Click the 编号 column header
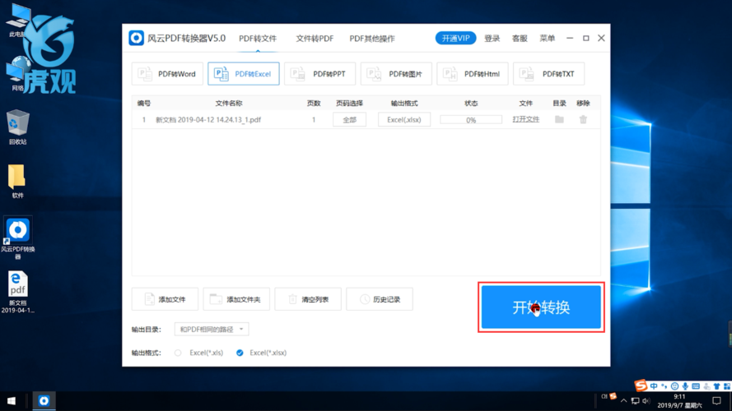 (x=144, y=103)
